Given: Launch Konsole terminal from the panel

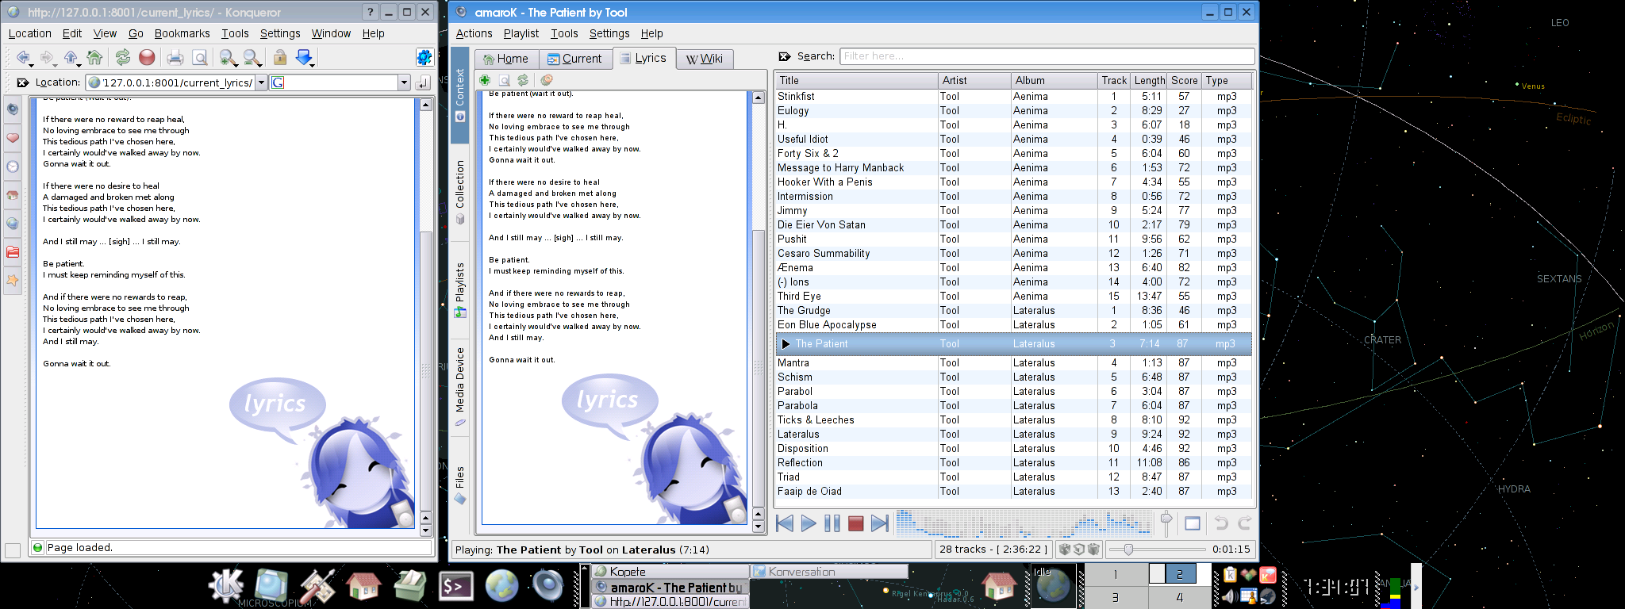Looking at the screenshot, I should [456, 587].
